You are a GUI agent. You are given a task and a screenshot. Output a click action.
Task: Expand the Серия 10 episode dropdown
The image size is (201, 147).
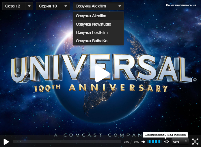(53, 6)
